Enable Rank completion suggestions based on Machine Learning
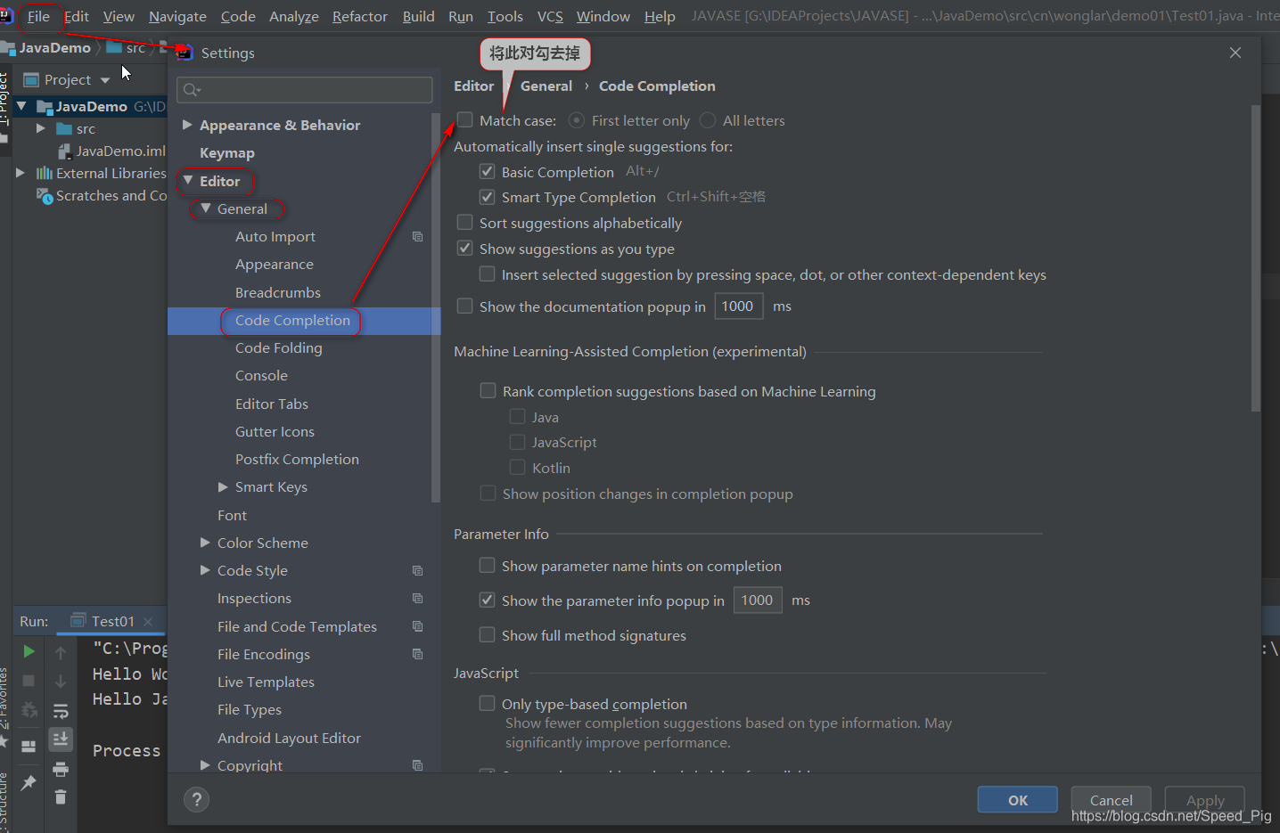1280x833 pixels. point(488,390)
